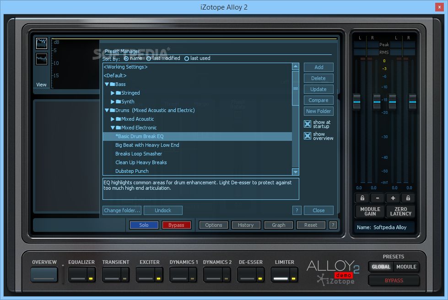The width and height of the screenshot is (448, 300).
Task: Toggle the blue Solo button
Action: point(144,225)
